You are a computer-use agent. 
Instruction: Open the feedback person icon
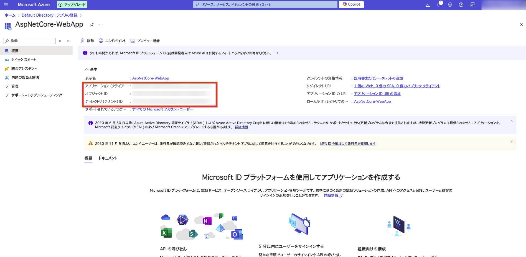[472, 5]
